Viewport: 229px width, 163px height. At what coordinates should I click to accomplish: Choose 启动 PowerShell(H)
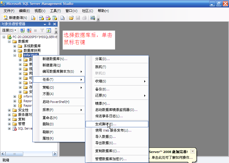(59, 102)
